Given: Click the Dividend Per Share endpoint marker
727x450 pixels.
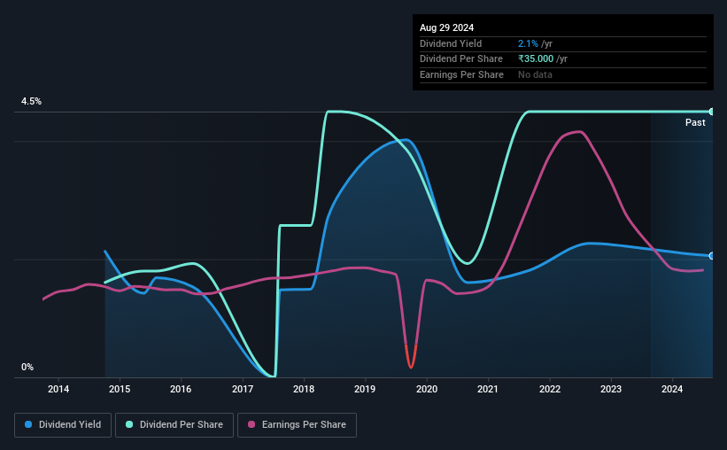Looking at the screenshot, I should click(712, 112).
